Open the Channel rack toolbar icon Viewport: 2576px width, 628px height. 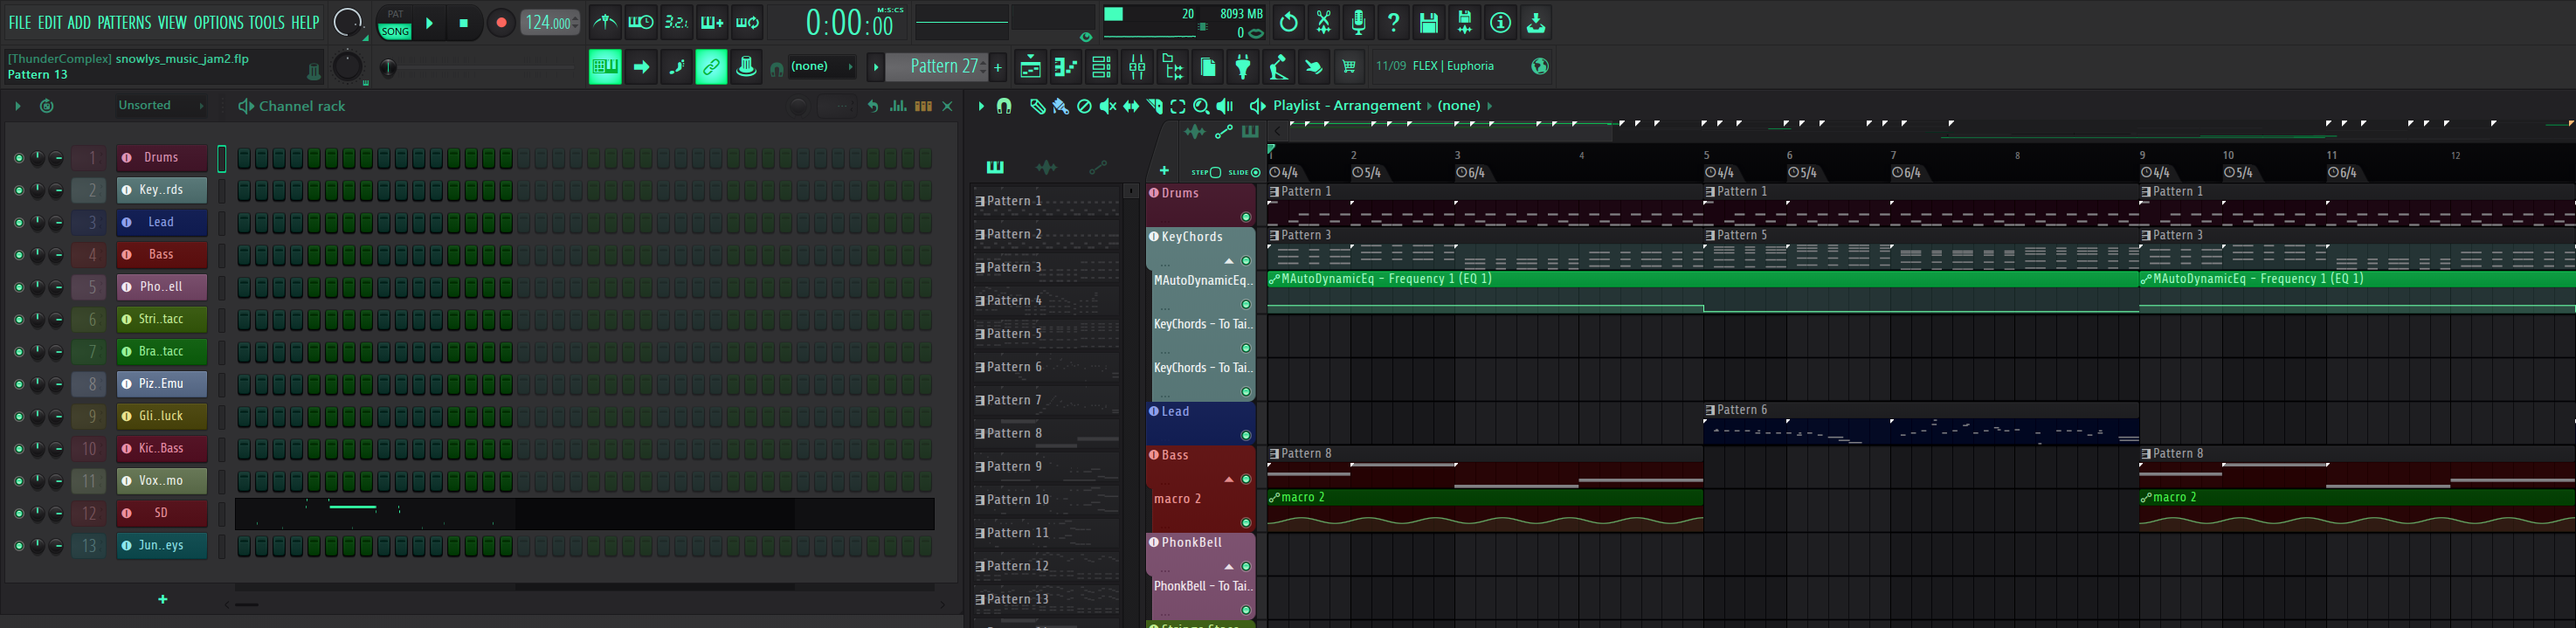tap(1101, 67)
